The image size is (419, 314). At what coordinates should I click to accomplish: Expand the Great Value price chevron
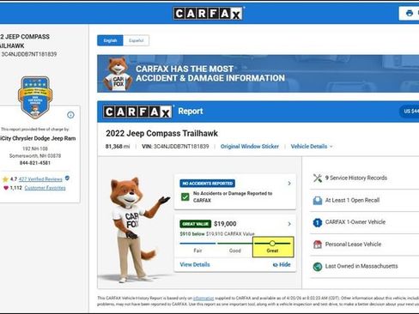coord(289,224)
